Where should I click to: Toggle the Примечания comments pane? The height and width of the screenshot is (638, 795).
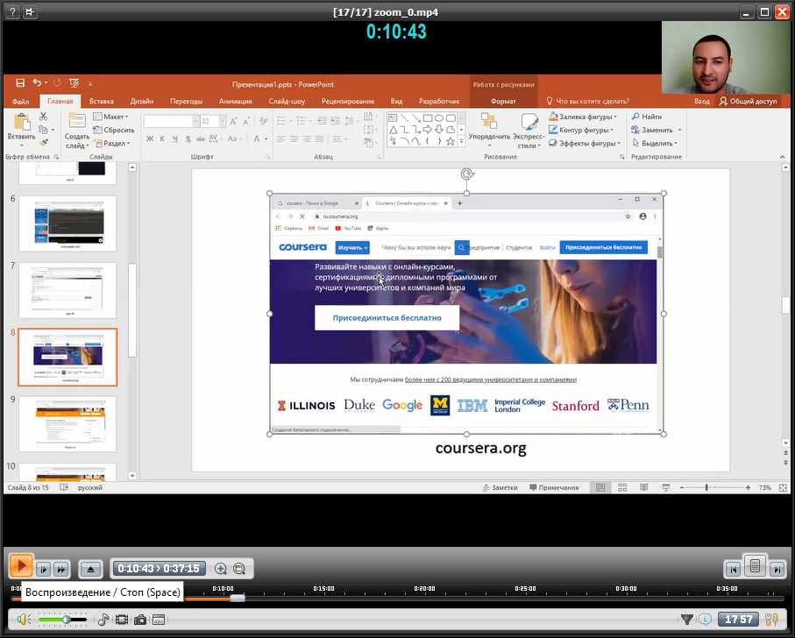click(x=554, y=487)
